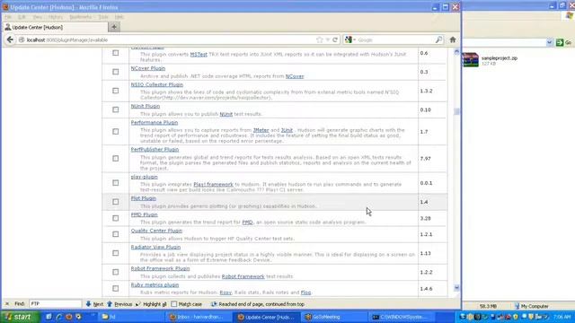The height and width of the screenshot is (323, 575).
Task: Open the Performance Plugin link
Action: [155, 122]
